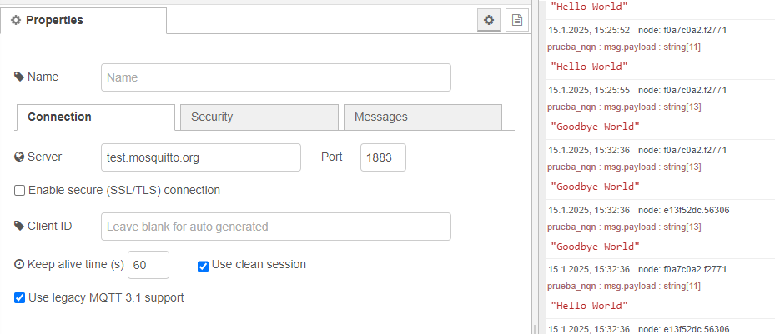The height and width of the screenshot is (334, 775).
Task: Click the clock icon beside Keep alive
Action: click(20, 265)
